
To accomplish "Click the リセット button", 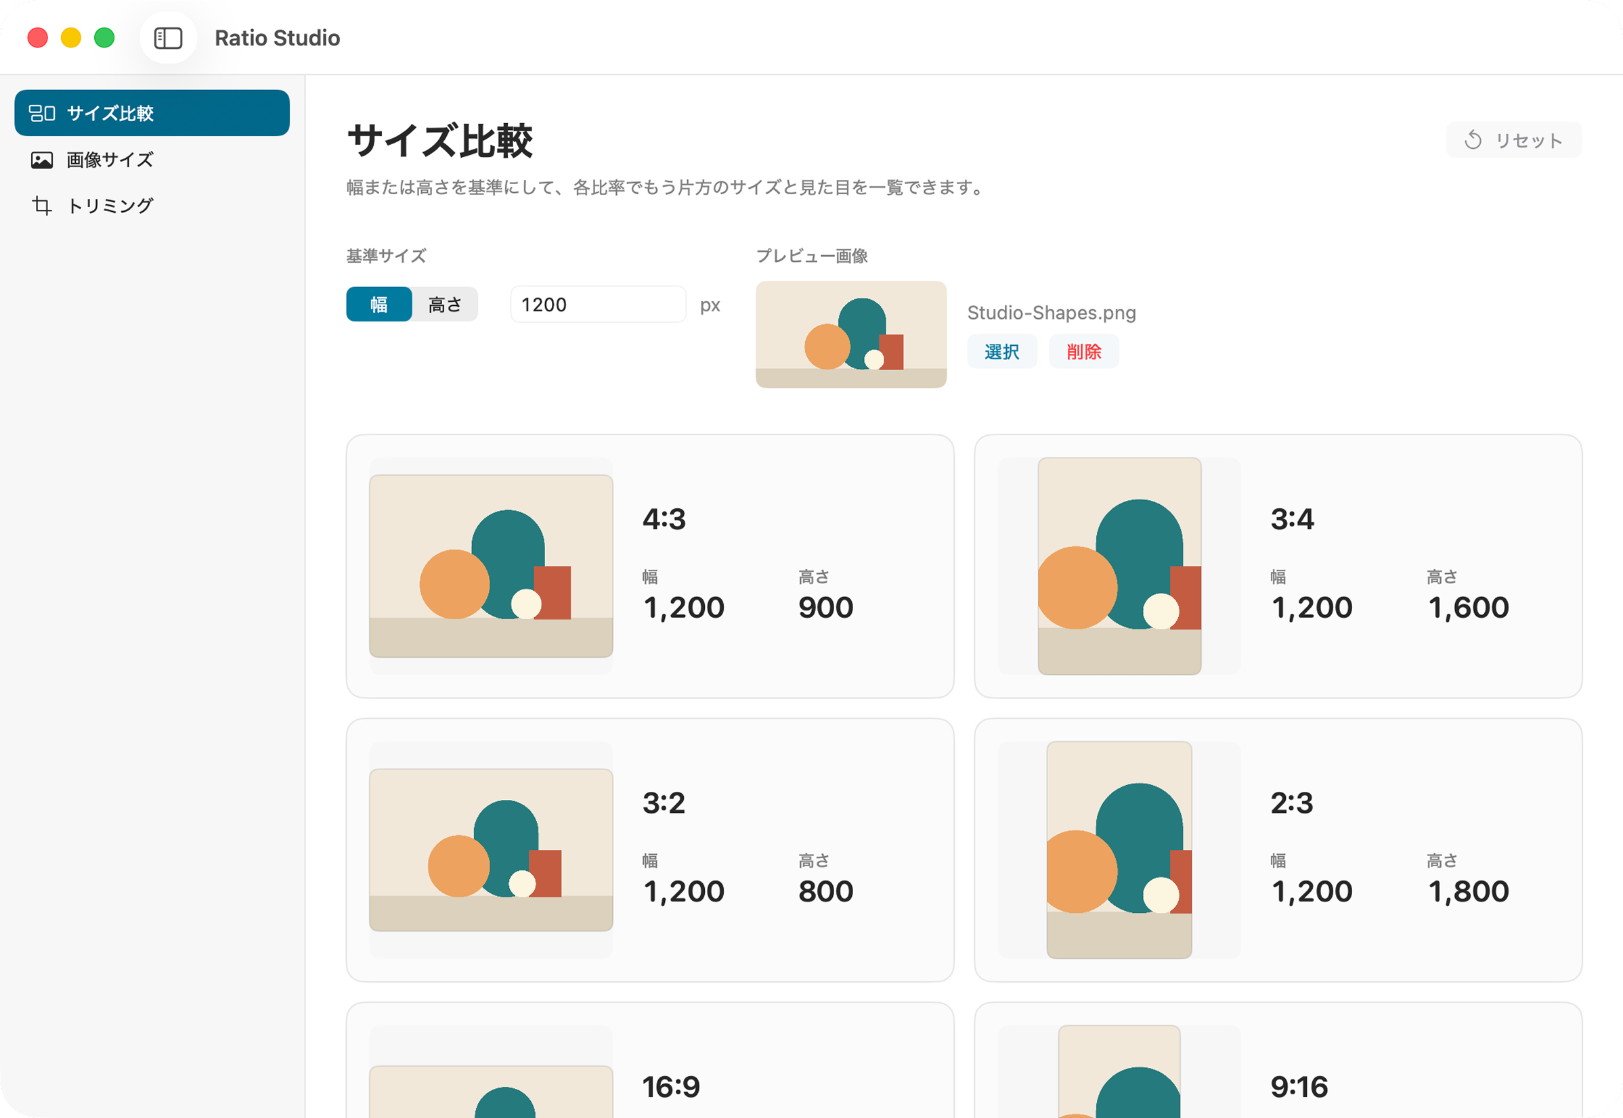I will [x=1514, y=140].
